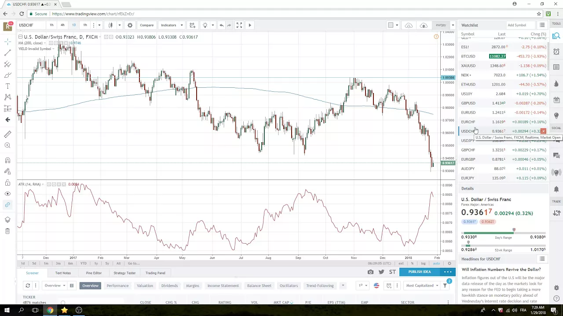
Task: Select the trend line drawing tool
Action: coord(7,53)
